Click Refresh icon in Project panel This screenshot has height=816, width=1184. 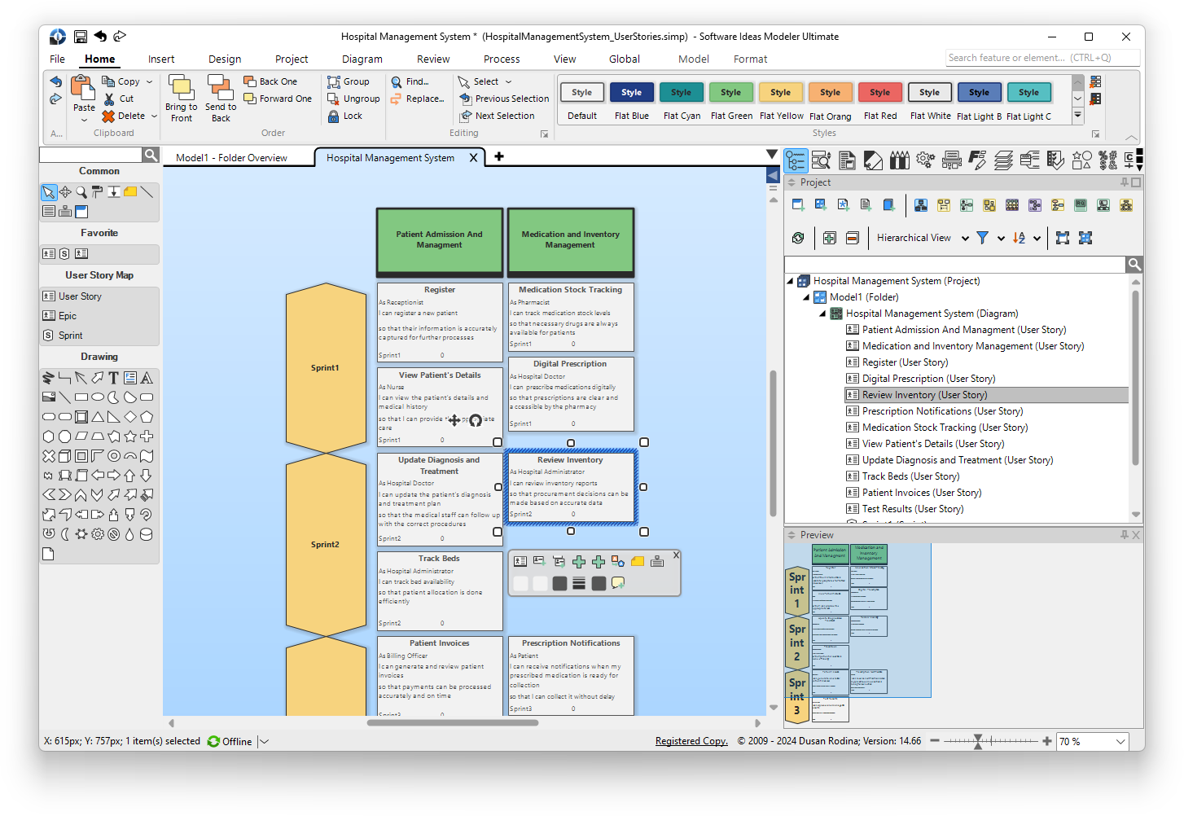798,238
